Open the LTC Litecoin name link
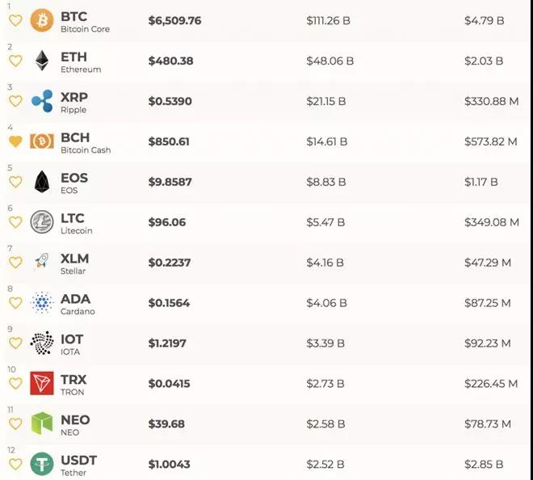This screenshot has height=480, width=533. click(77, 224)
